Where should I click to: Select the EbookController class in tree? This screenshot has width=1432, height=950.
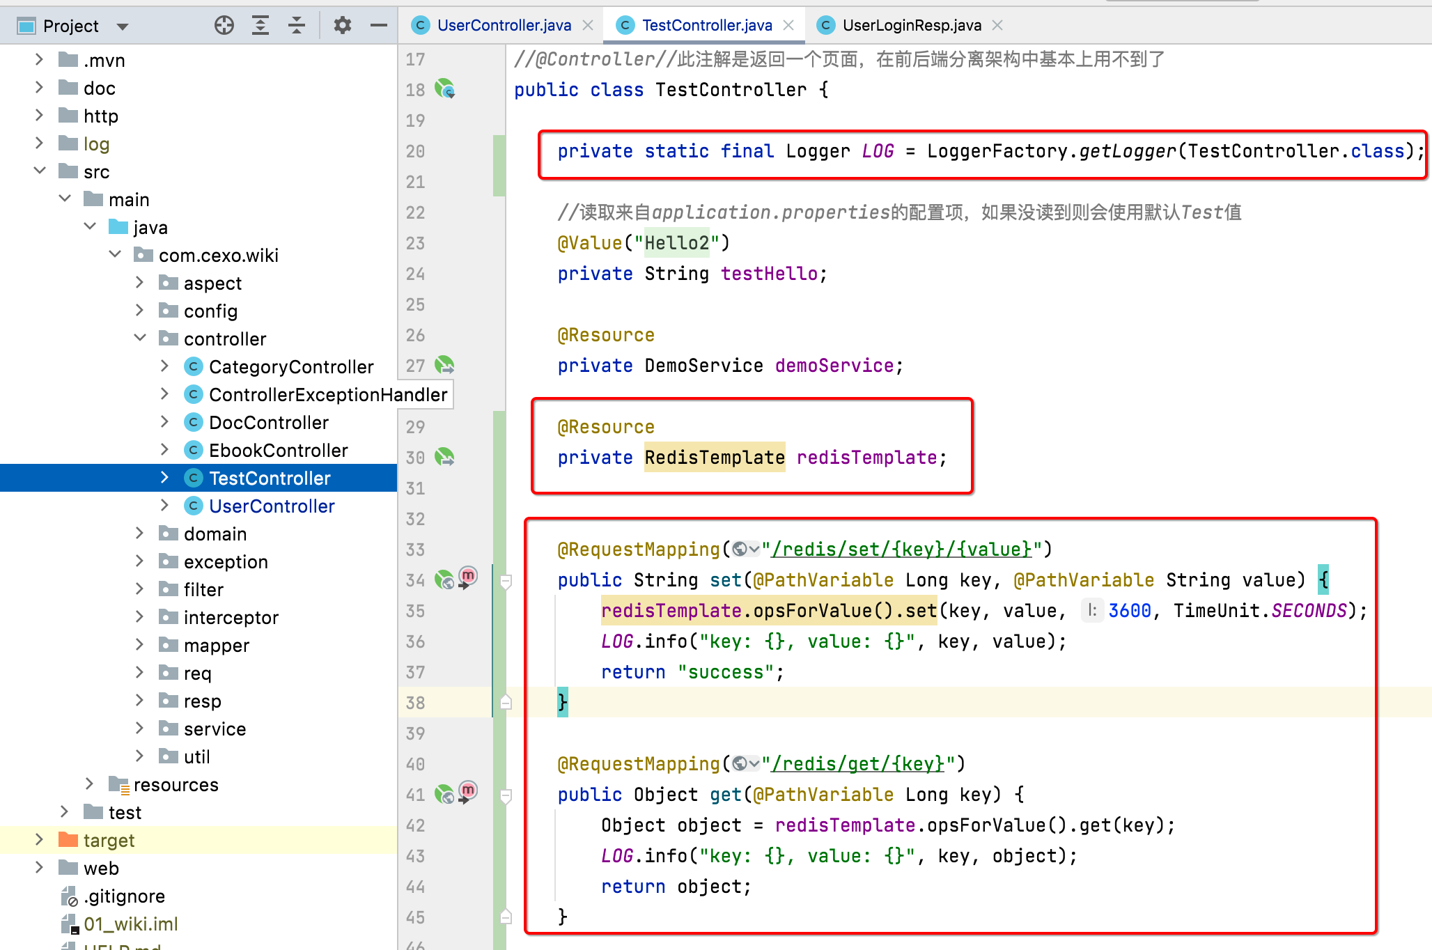278,451
